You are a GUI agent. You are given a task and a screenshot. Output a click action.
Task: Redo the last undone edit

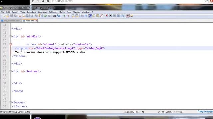pyautogui.click(x=49, y=16)
